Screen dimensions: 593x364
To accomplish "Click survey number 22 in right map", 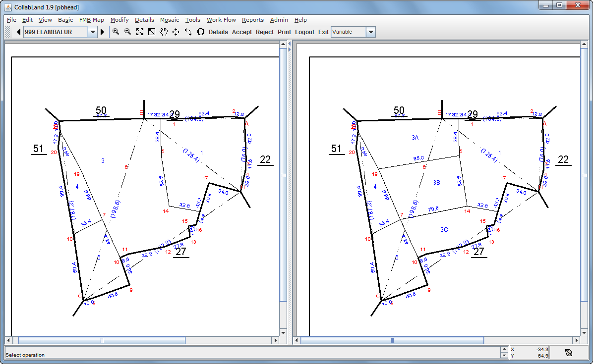I will [x=563, y=160].
